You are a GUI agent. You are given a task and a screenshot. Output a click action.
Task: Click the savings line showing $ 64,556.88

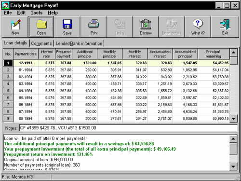tap(79, 144)
